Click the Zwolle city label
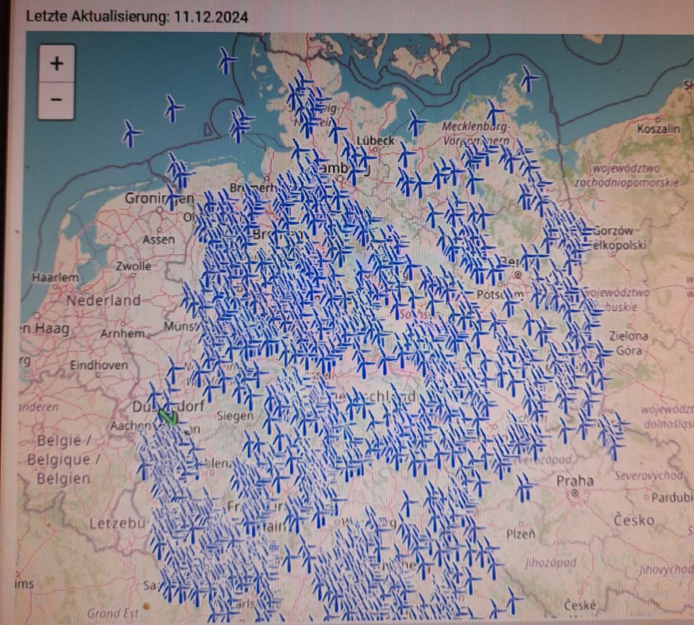Screen dimensions: 694x625 tap(134, 266)
